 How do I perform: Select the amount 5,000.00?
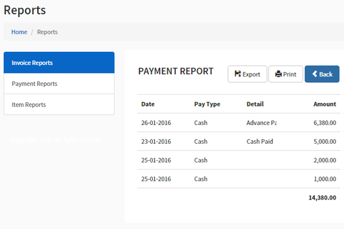(325, 141)
